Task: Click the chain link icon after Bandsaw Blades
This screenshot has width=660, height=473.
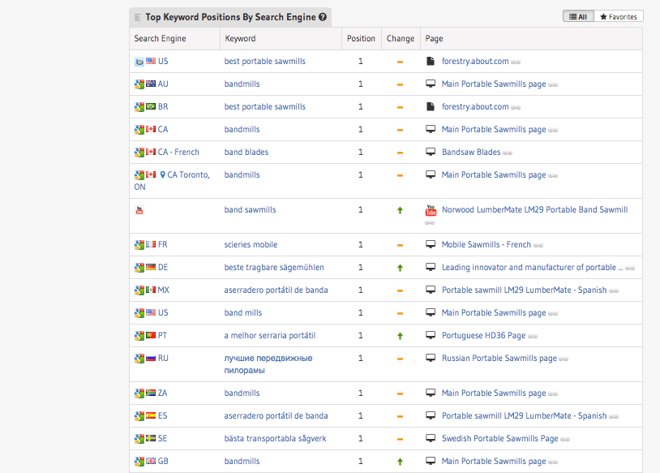Action: (508, 153)
